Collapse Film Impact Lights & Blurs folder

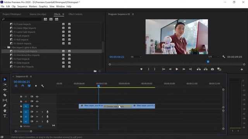(5, 47)
